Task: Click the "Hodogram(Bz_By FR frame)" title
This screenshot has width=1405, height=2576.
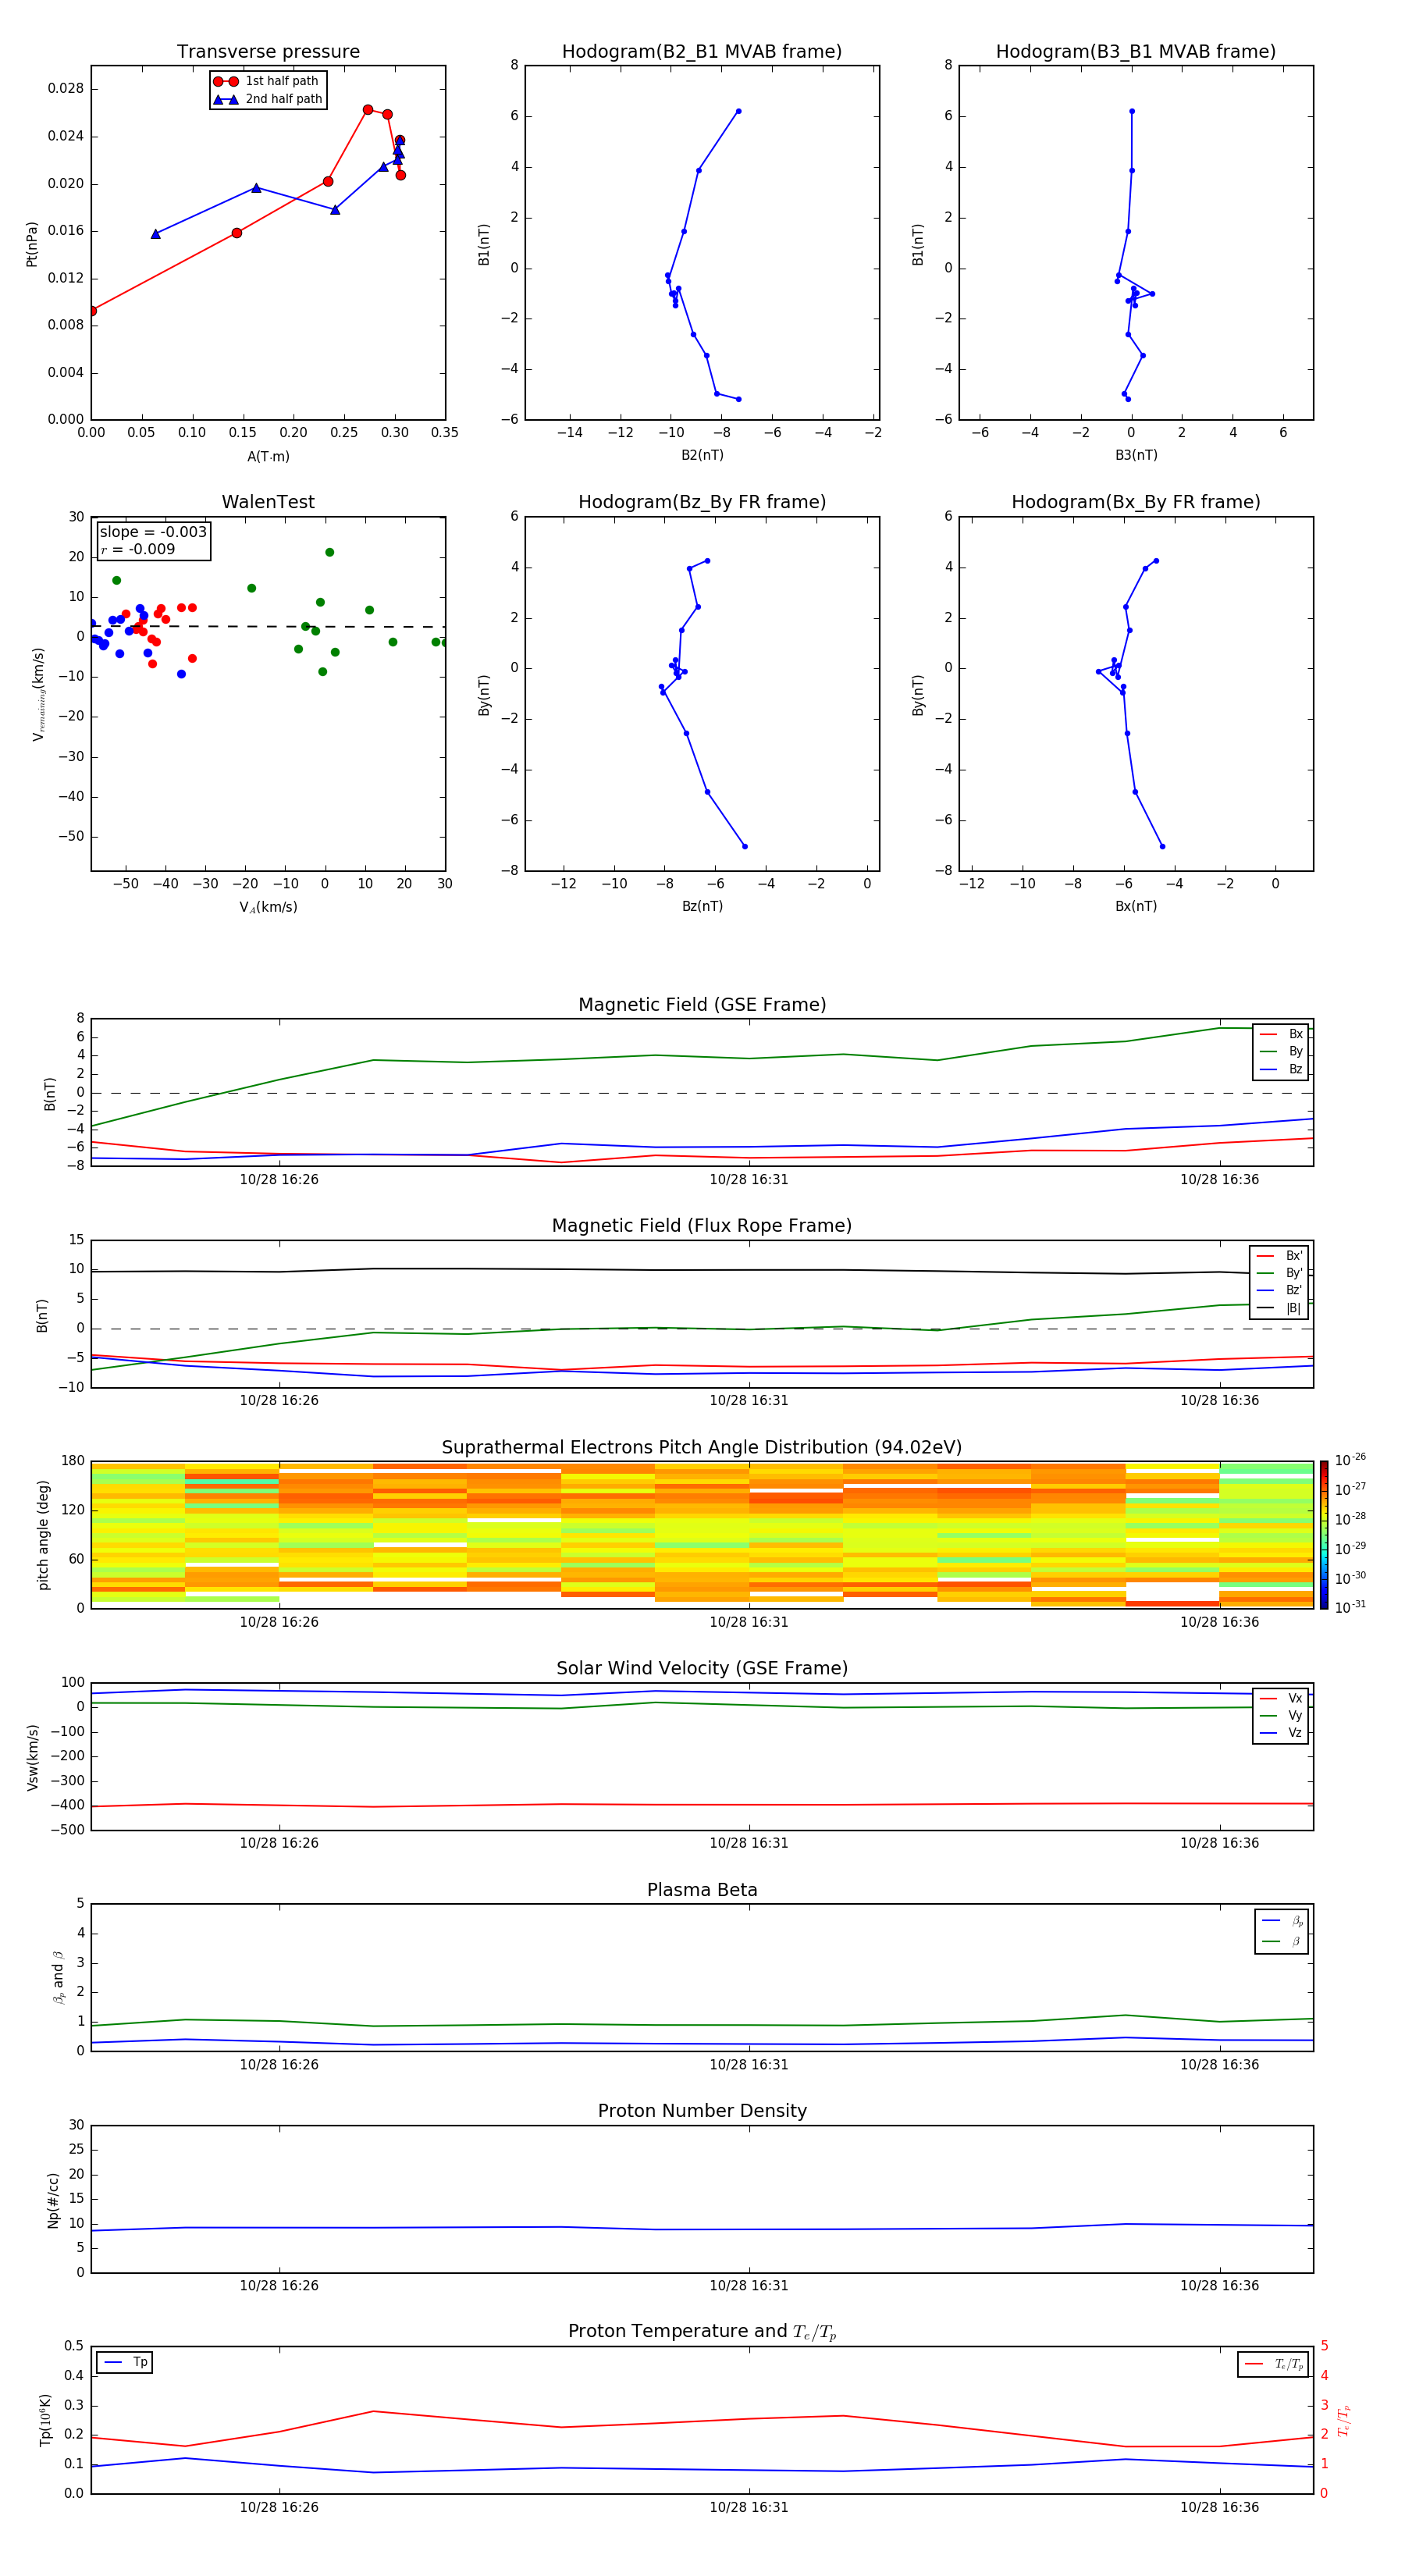Action: click(702, 502)
